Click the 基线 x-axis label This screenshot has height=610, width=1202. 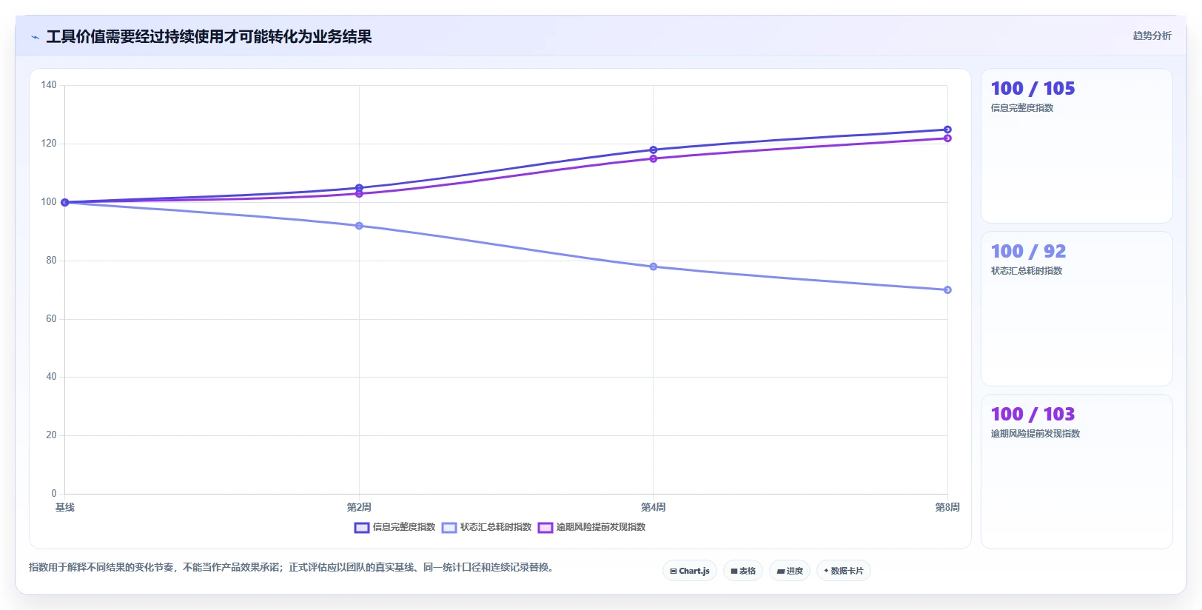tap(65, 507)
